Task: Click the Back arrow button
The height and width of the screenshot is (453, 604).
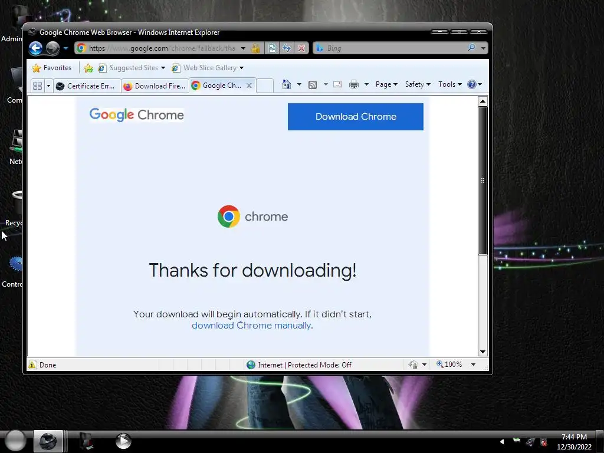Action: pyautogui.click(x=36, y=48)
